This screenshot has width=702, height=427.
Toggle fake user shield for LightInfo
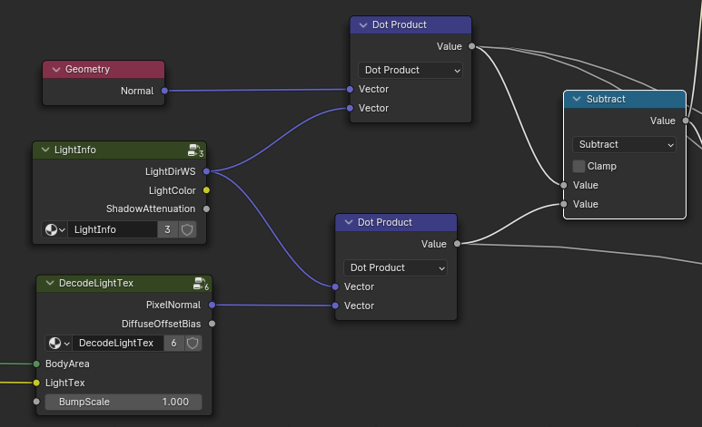[187, 229]
